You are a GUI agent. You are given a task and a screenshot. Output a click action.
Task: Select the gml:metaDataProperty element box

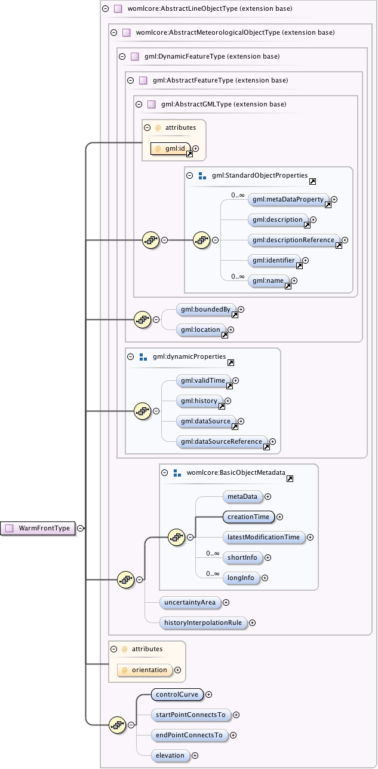coord(289,199)
